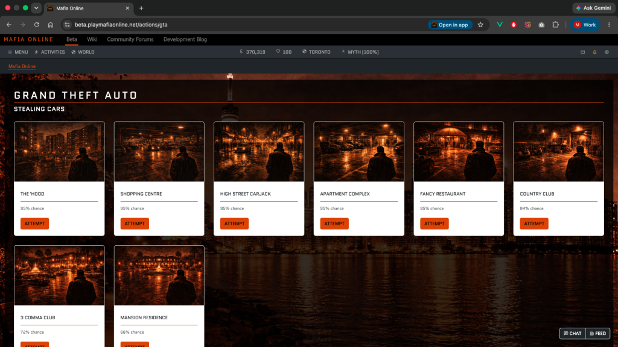Follow the Mafia Online breadcrumb link

(x=22, y=66)
